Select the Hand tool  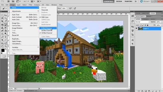click(2, 47)
